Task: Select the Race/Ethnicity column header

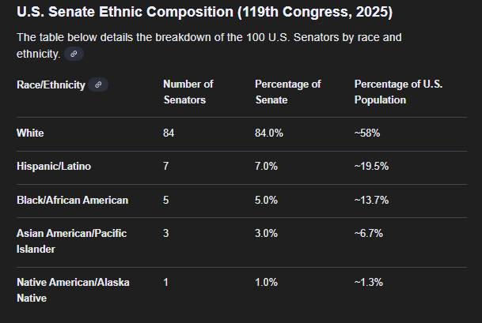Action: 51,85
